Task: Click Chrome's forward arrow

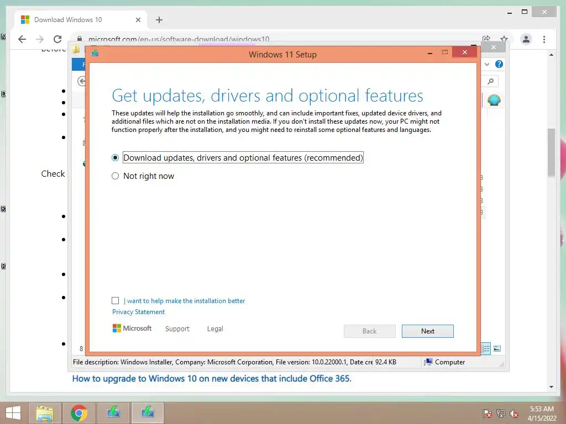Action: tap(40, 39)
